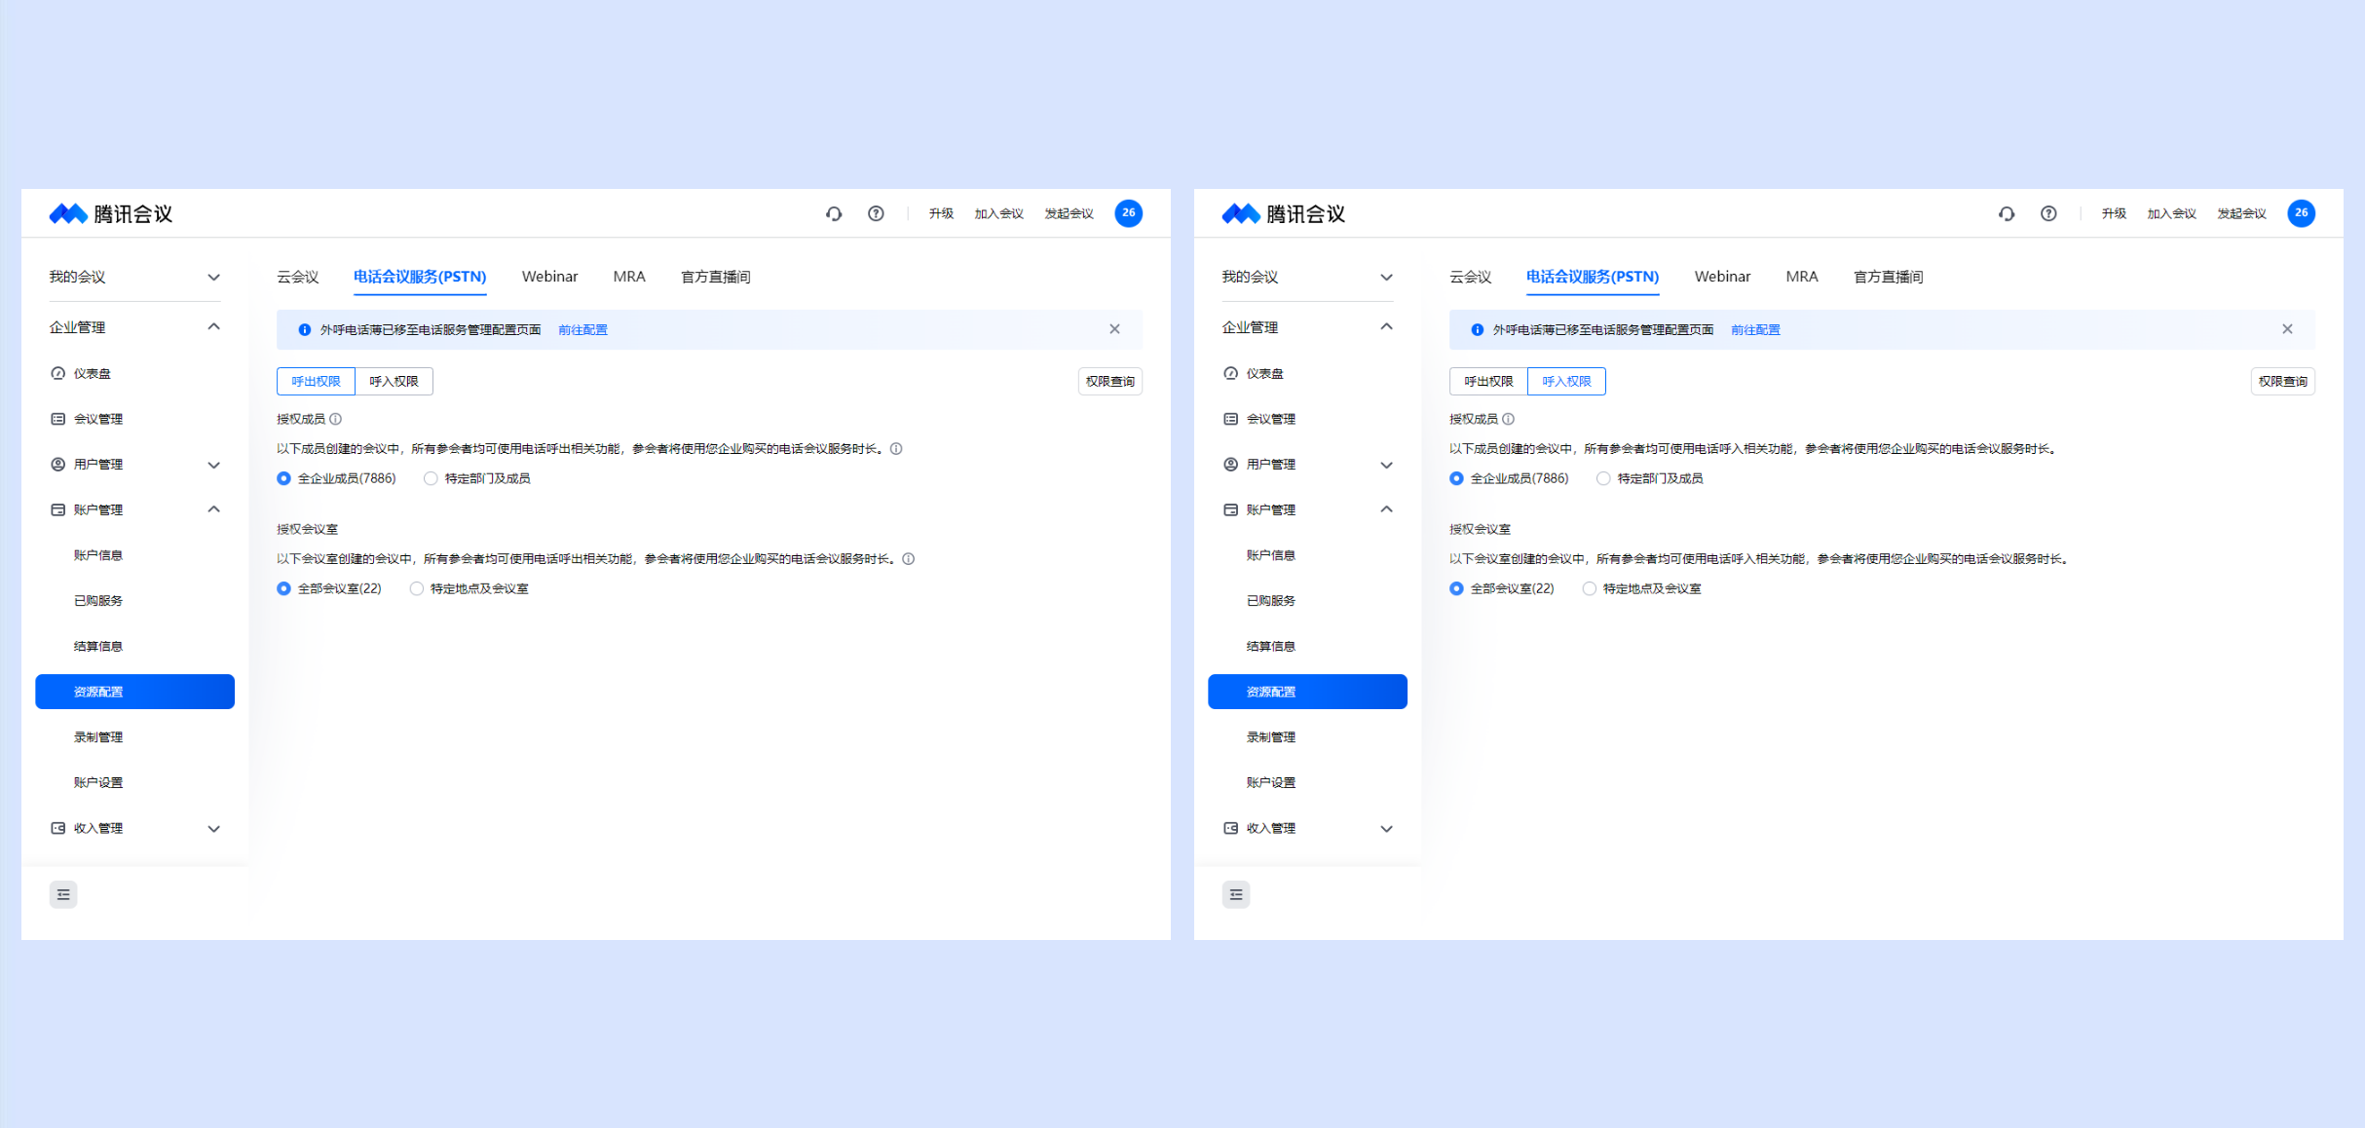2365x1128 pixels.
Task: Click the blue avatar badge 26 in right window
Action: [2301, 213]
